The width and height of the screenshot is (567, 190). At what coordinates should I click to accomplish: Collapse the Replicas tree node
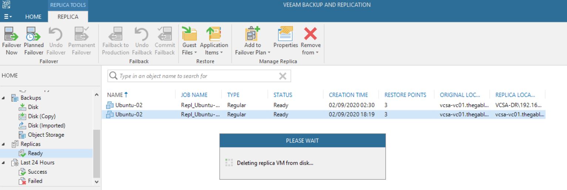tap(4, 144)
